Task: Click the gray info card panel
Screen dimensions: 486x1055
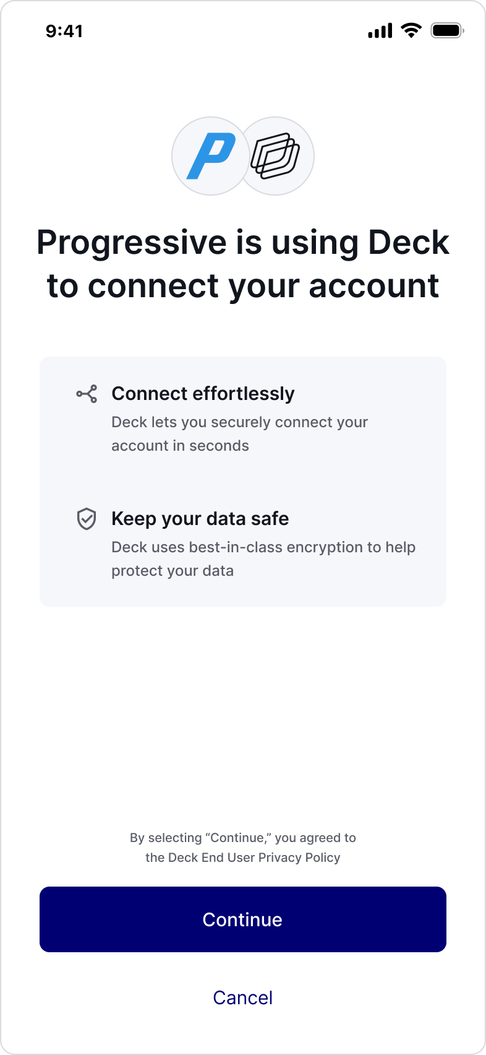Action: 242,480
